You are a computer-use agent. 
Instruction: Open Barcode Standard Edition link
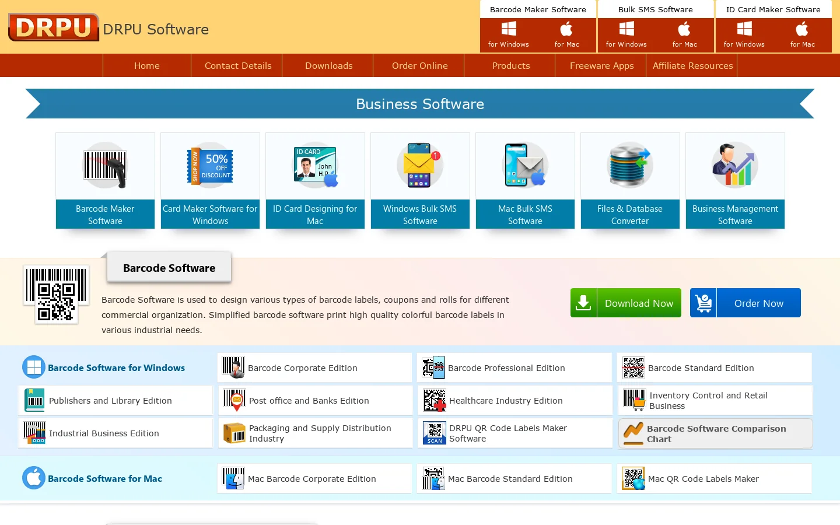(x=715, y=368)
